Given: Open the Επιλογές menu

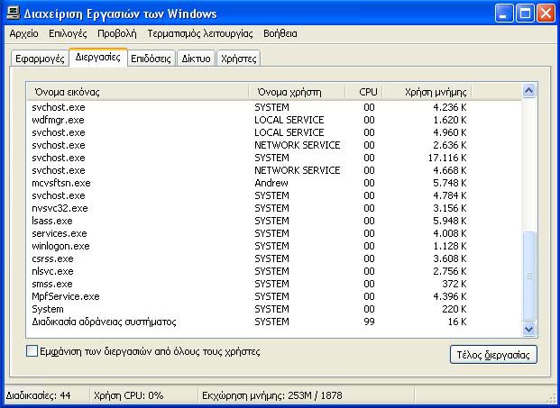Looking at the screenshot, I should [x=67, y=33].
